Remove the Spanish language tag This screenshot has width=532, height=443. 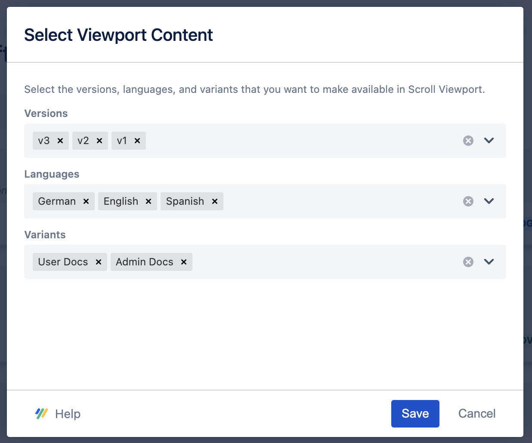[215, 201]
